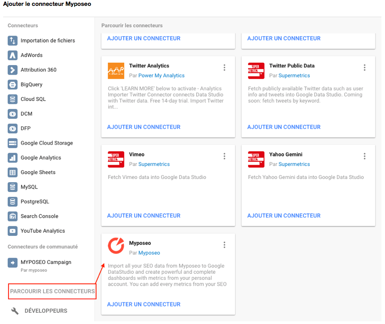Click the Twitter Public Data Supermetrics logo
The width and height of the screenshot is (385, 324).
point(256,71)
